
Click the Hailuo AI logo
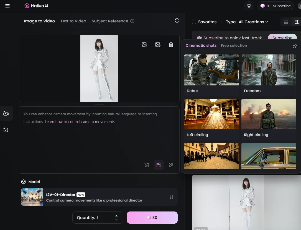(36, 6)
